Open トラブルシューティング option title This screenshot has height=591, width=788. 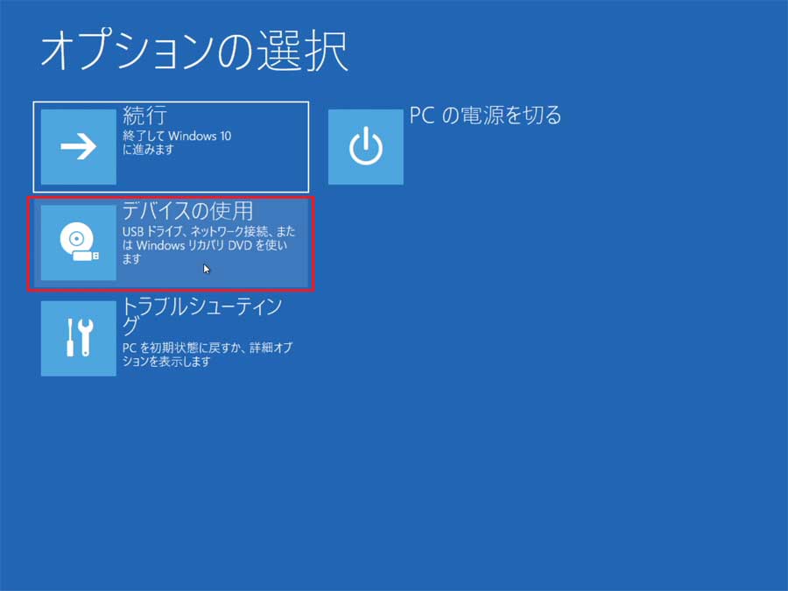point(202,316)
